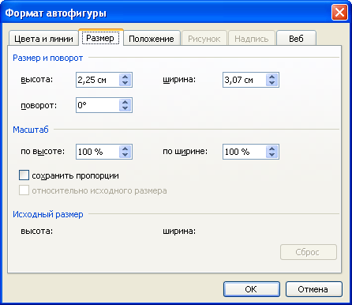Switch to the Положение tab
Screen dimensions: 352x305
point(152,39)
